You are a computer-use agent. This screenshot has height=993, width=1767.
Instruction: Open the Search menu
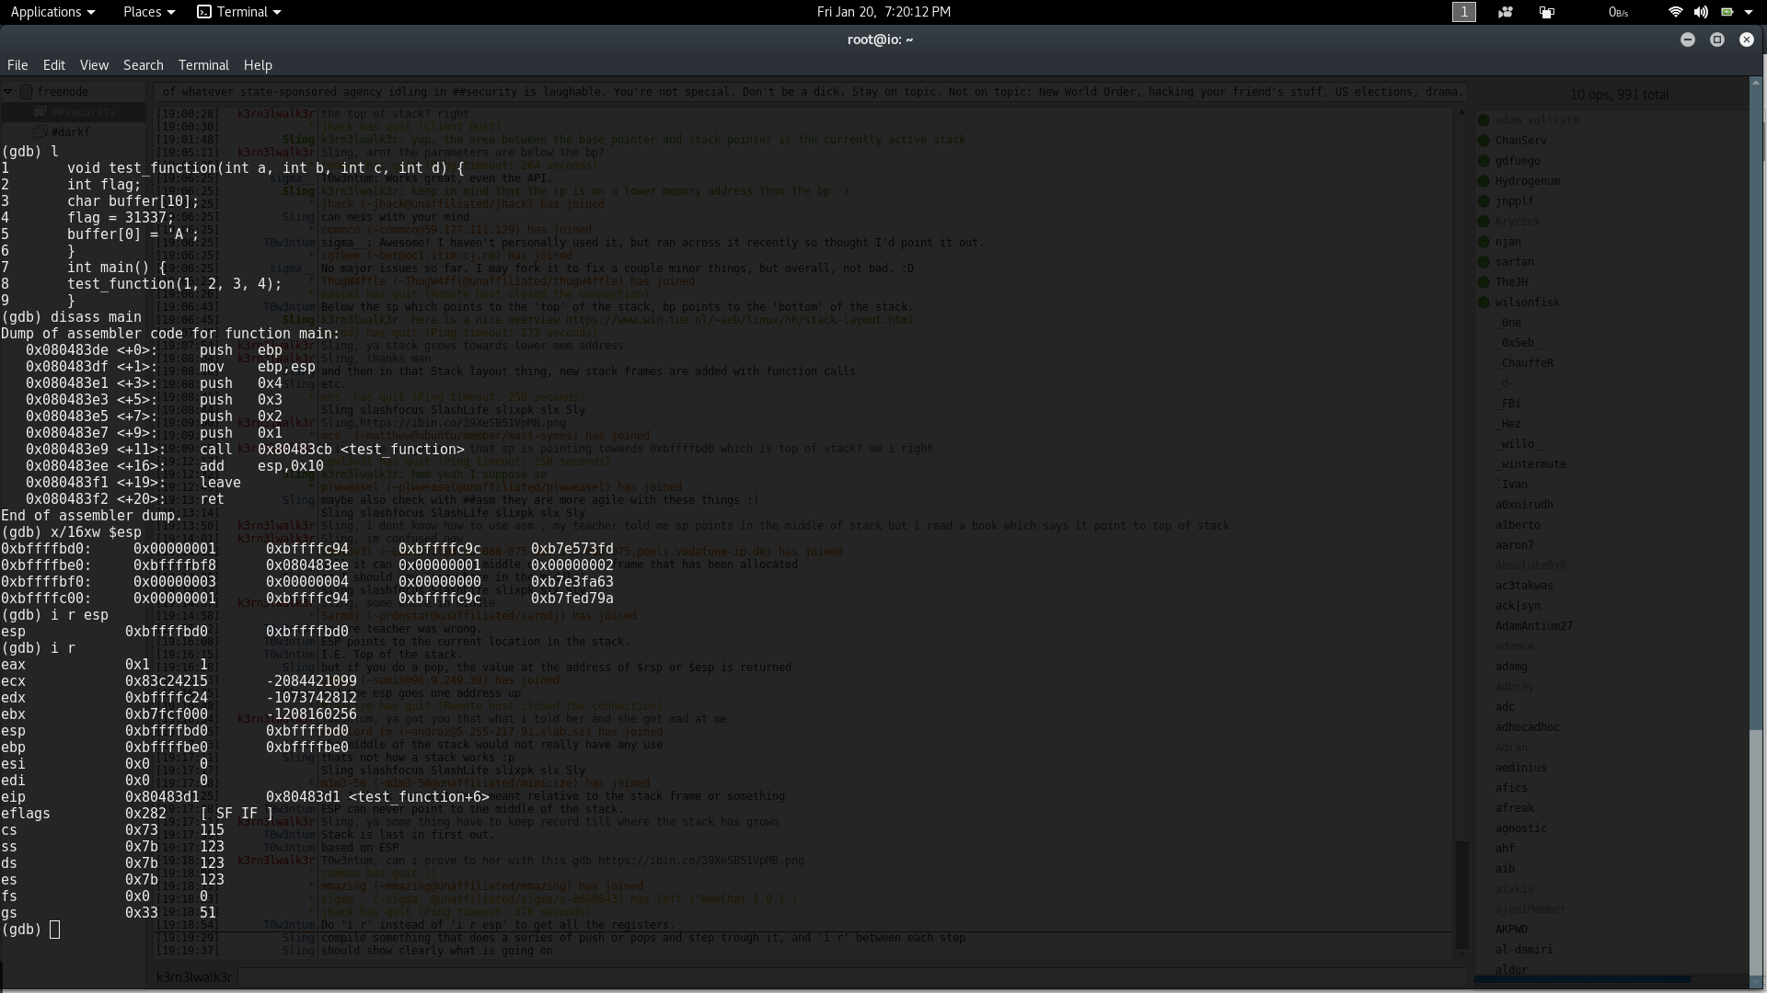(x=144, y=65)
